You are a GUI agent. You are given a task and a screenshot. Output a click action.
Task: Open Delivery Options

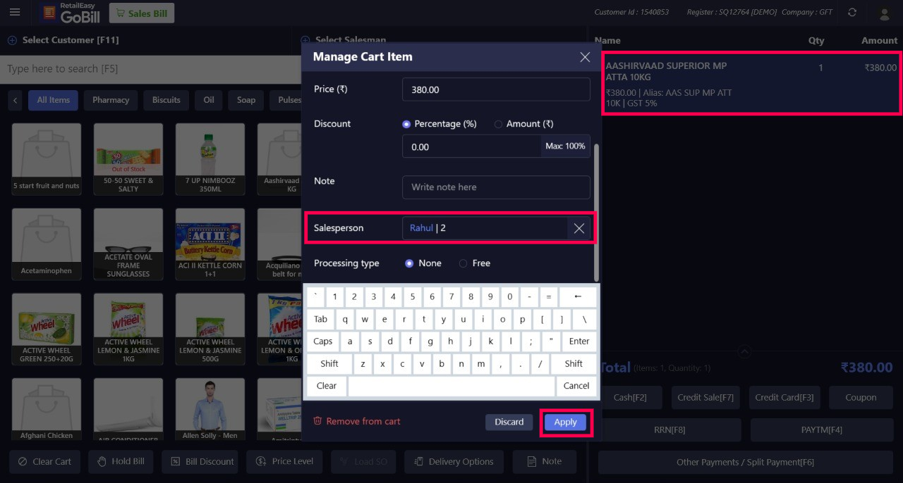pos(454,461)
